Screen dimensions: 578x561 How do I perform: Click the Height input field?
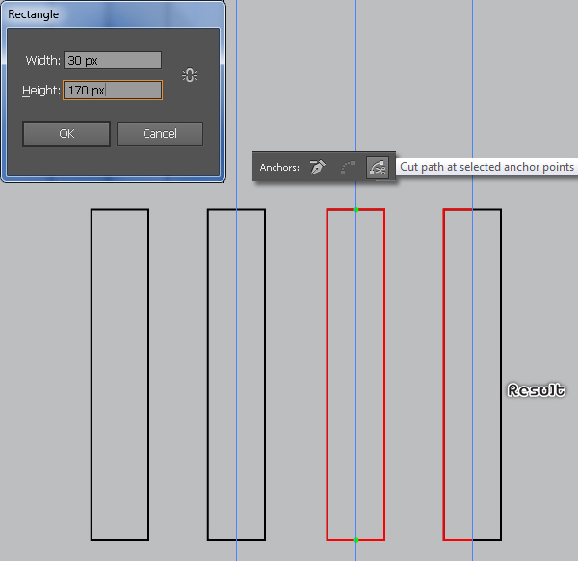click(x=113, y=91)
